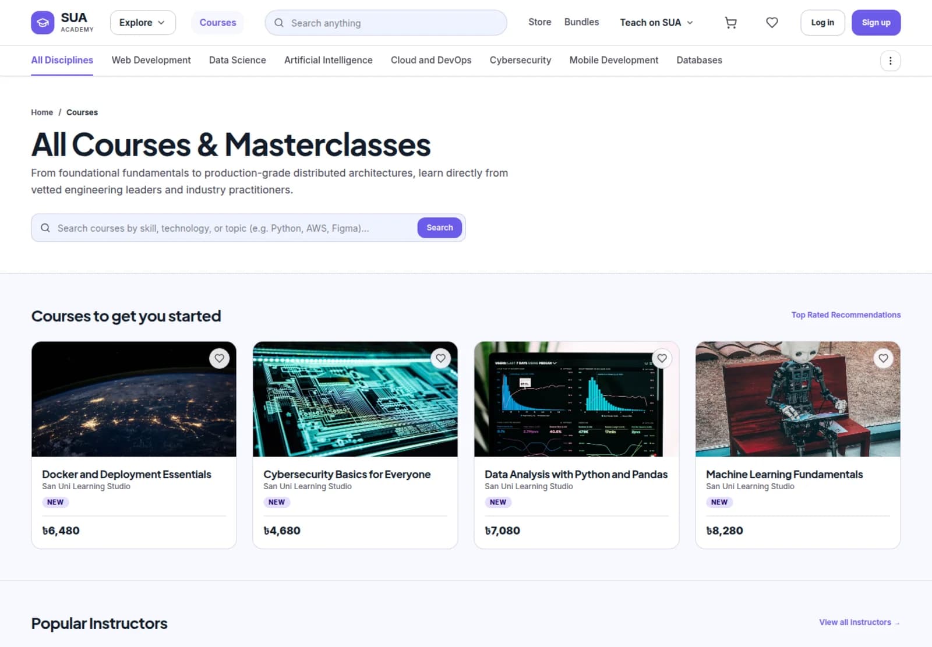
Task: Open the Data Analysis dashboard thumbnail
Action: click(x=577, y=399)
